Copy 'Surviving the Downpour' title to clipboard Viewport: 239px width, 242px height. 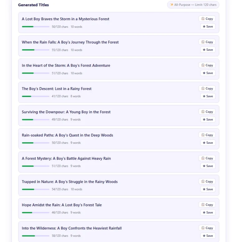[x=207, y=112]
